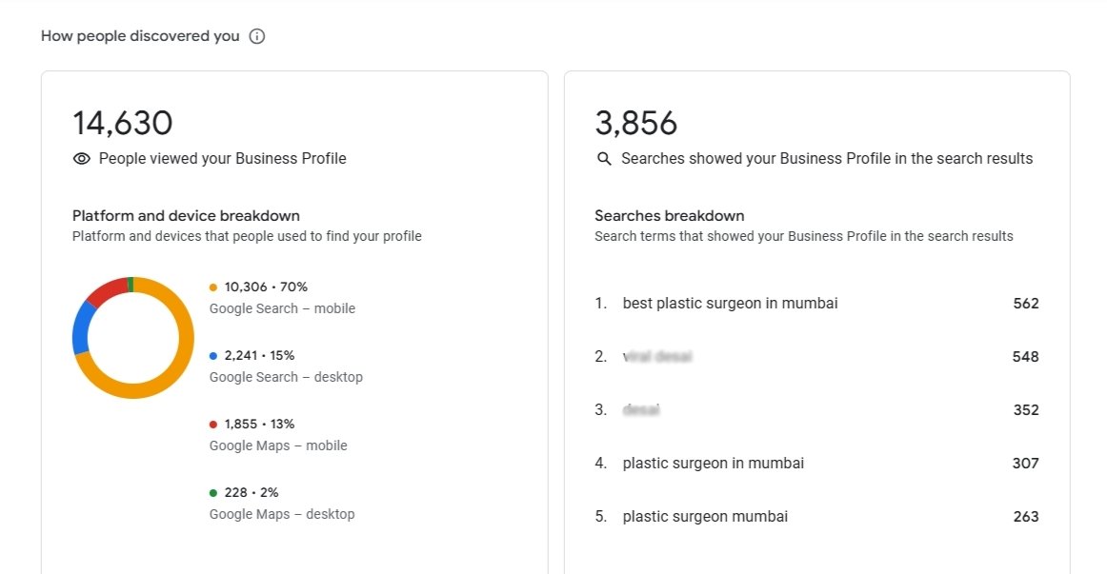Click the blue dot for Google Search desktop
1107x574 pixels.
pyautogui.click(x=213, y=355)
